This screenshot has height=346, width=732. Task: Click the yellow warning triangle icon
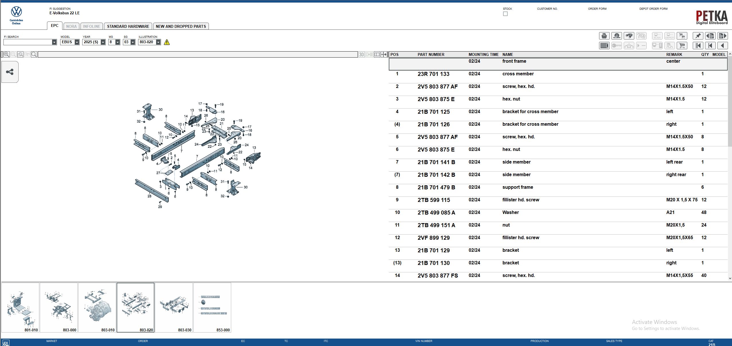pos(167,42)
